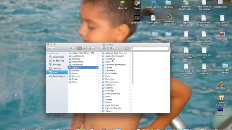The height and width of the screenshot is (130, 232).
Task: Go forward in Finder window
Action: coord(53,48)
